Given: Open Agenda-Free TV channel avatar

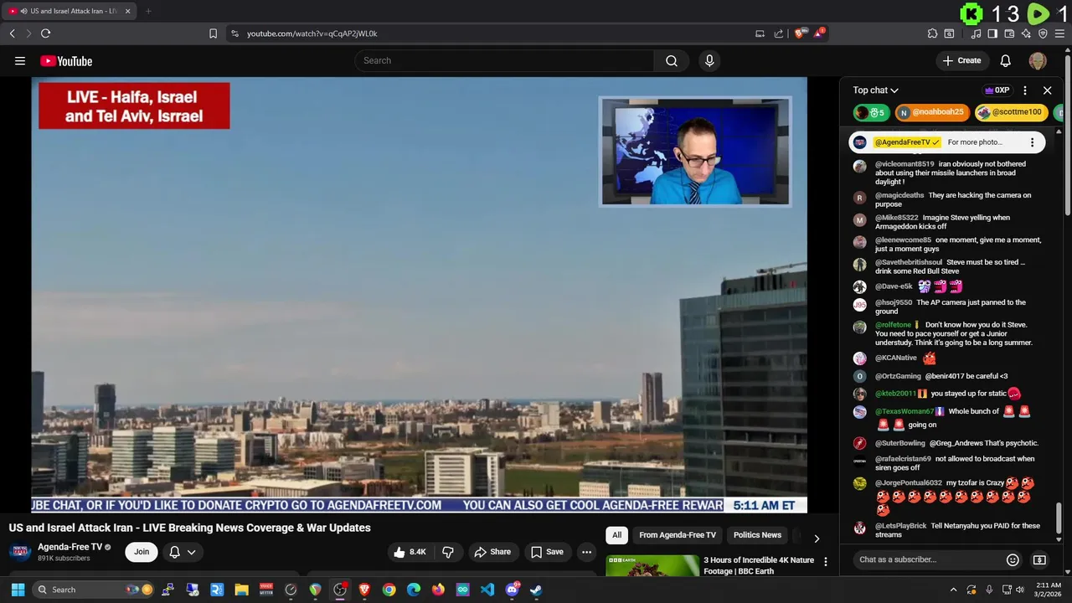Looking at the screenshot, I should (20, 552).
